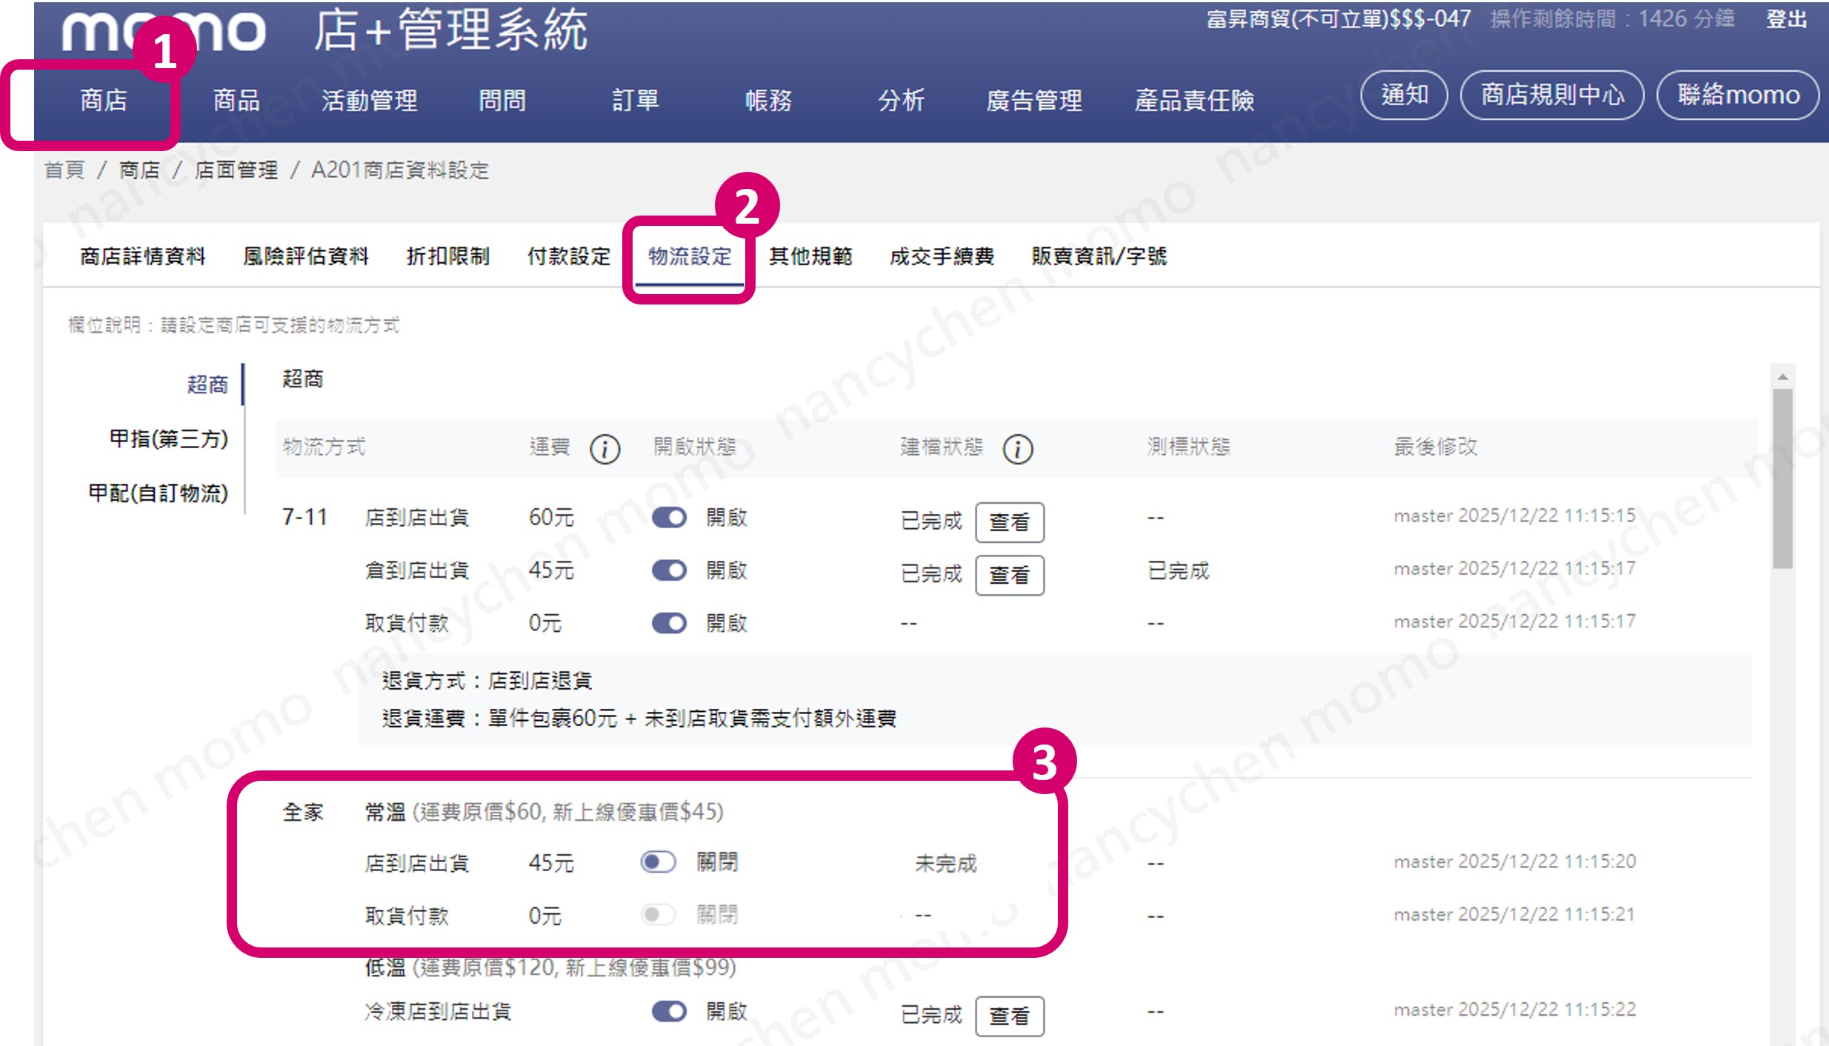Image resolution: width=1829 pixels, height=1046 pixels.
Task: Switch to 付款設定 tab
Action: click(569, 256)
